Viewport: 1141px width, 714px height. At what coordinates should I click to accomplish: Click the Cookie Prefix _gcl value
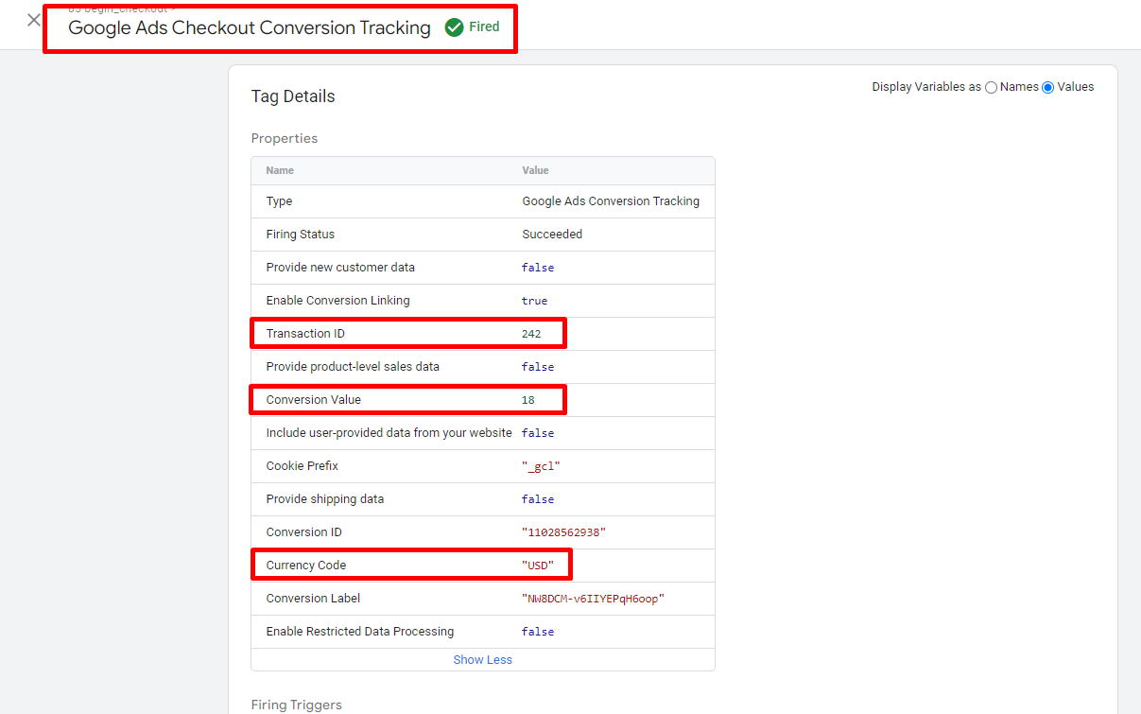tap(544, 465)
